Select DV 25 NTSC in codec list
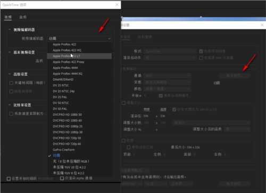 79,85
